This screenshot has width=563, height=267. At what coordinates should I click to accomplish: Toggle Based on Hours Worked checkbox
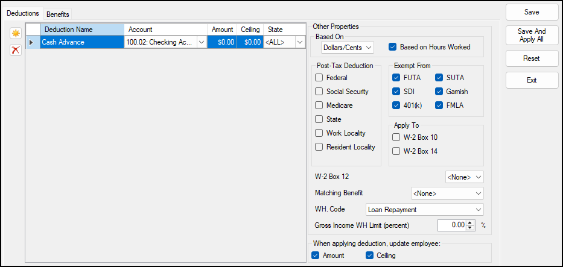(x=392, y=47)
